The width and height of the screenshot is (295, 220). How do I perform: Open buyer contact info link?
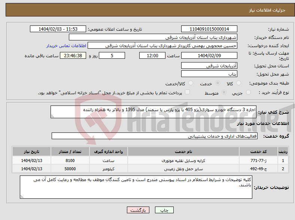tap(66, 46)
